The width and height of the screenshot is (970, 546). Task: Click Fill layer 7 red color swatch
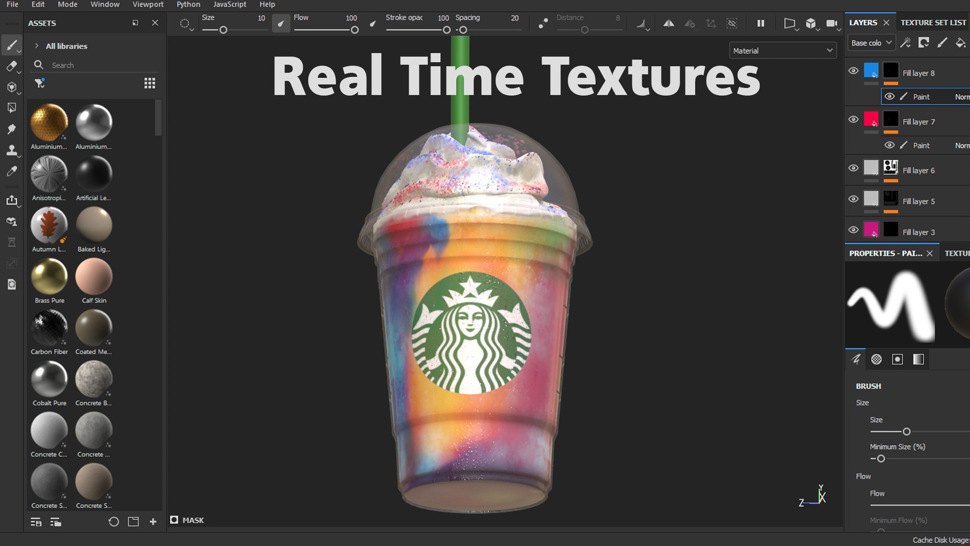pos(871,119)
